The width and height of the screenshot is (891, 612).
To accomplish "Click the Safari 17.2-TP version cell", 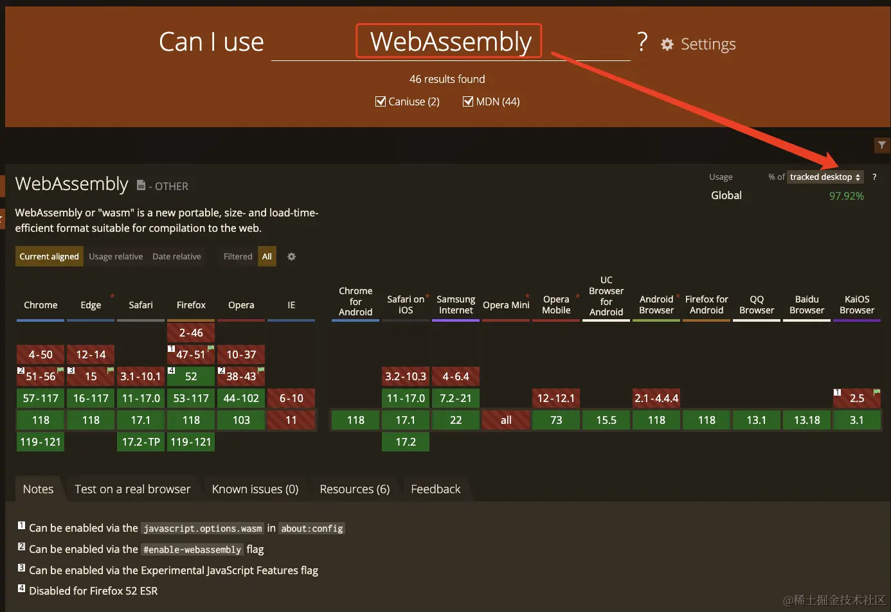I will [x=141, y=442].
